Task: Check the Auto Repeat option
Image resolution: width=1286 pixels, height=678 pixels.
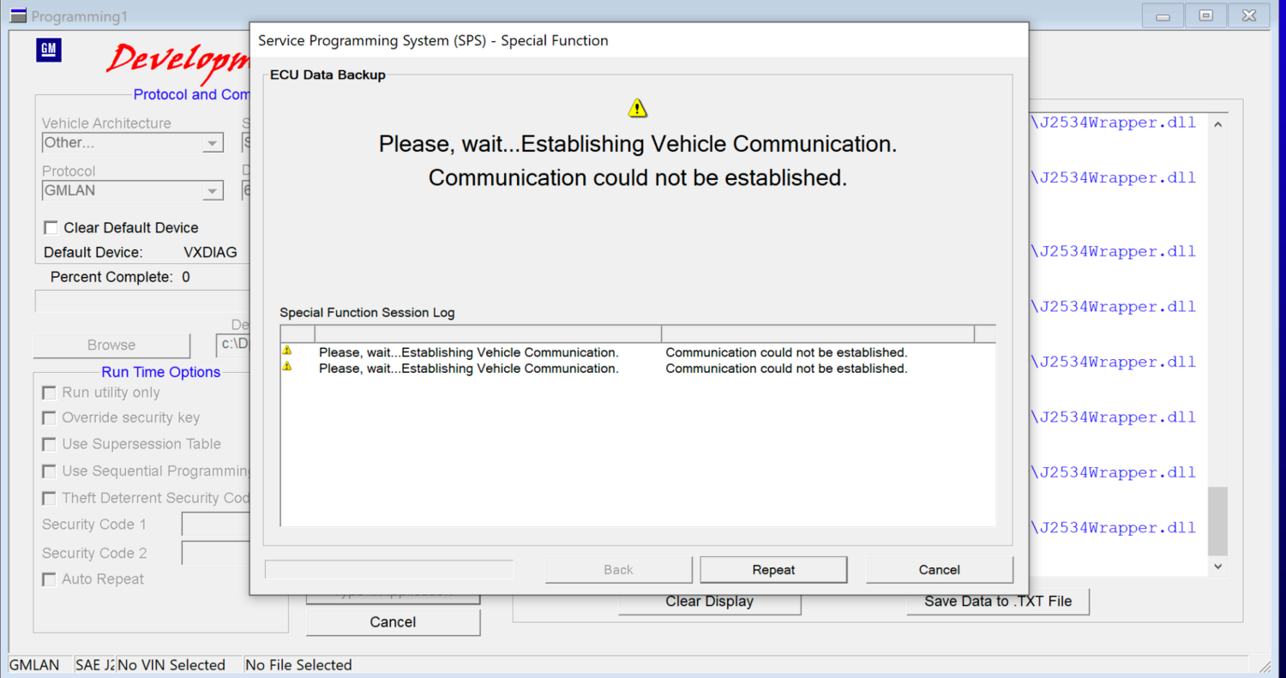Action: tap(50, 579)
